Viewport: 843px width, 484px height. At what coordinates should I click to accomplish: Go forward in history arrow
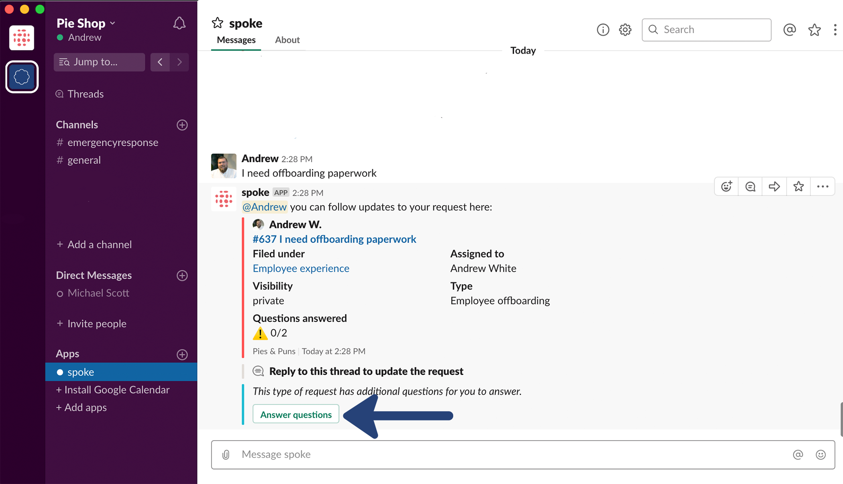(179, 62)
